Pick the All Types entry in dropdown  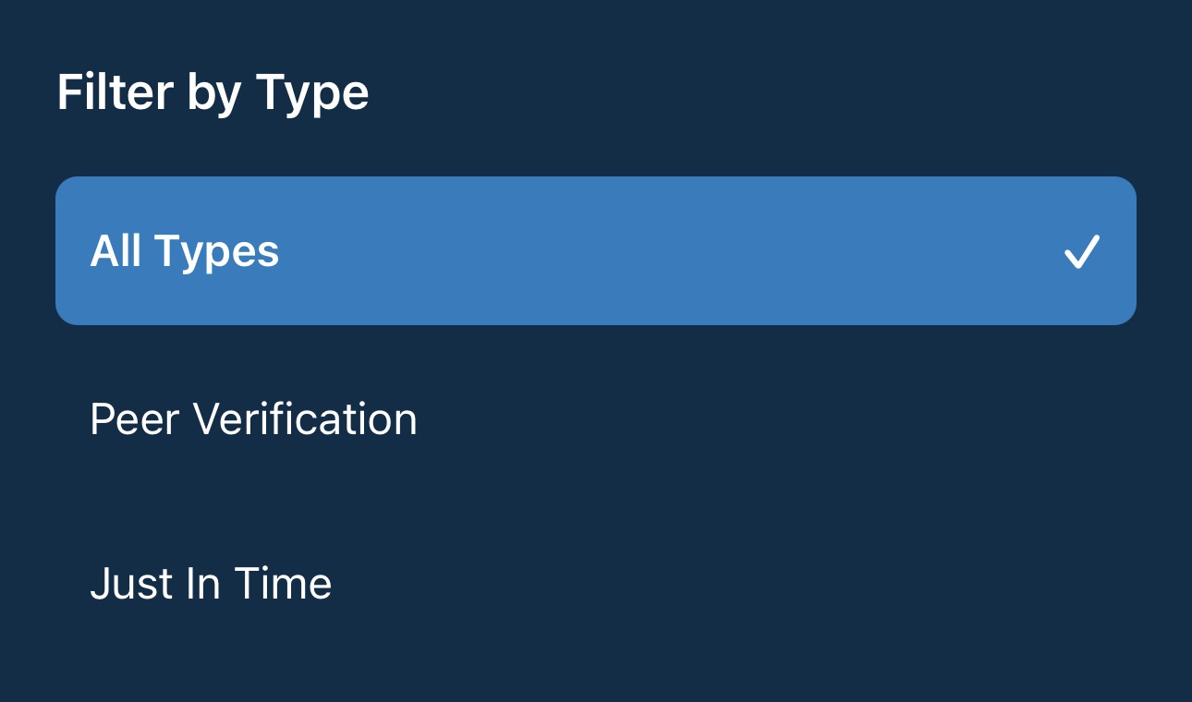pos(595,251)
